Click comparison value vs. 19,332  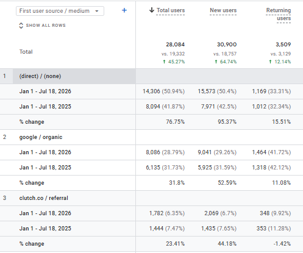click(x=173, y=54)
